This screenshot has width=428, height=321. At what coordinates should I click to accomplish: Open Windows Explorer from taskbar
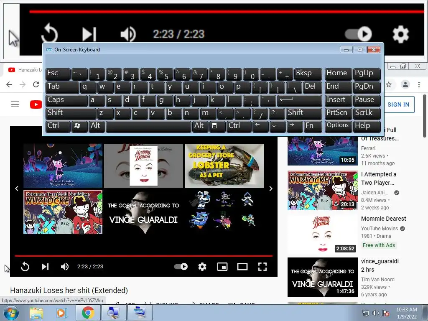point(36,313)
